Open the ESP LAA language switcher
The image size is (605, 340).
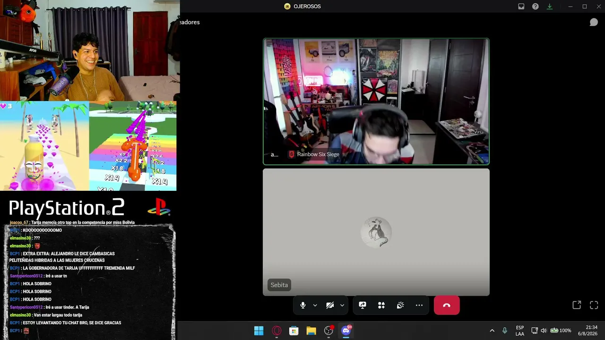520,331
